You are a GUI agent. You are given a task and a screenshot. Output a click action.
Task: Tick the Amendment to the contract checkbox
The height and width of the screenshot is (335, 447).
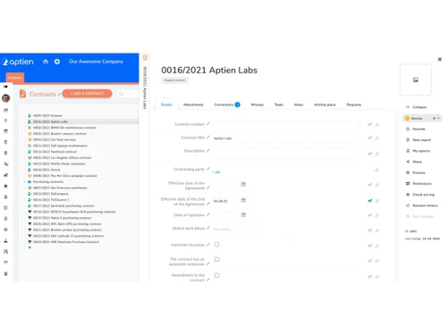click(217, 275)
